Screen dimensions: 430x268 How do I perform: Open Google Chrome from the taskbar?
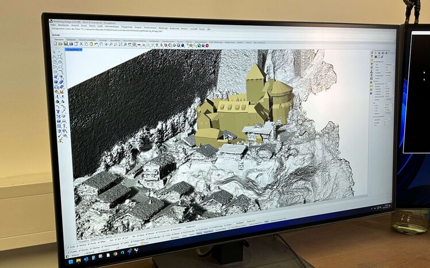coord(115,254)
